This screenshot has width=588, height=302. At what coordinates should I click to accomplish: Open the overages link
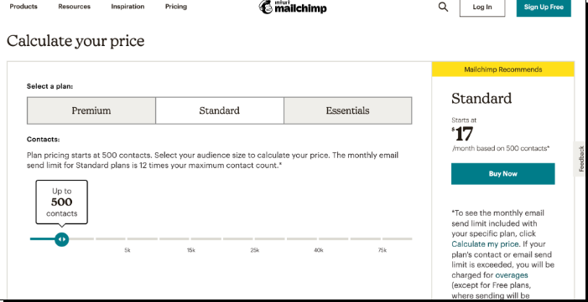pyautogui.click(x=512, y=275)
